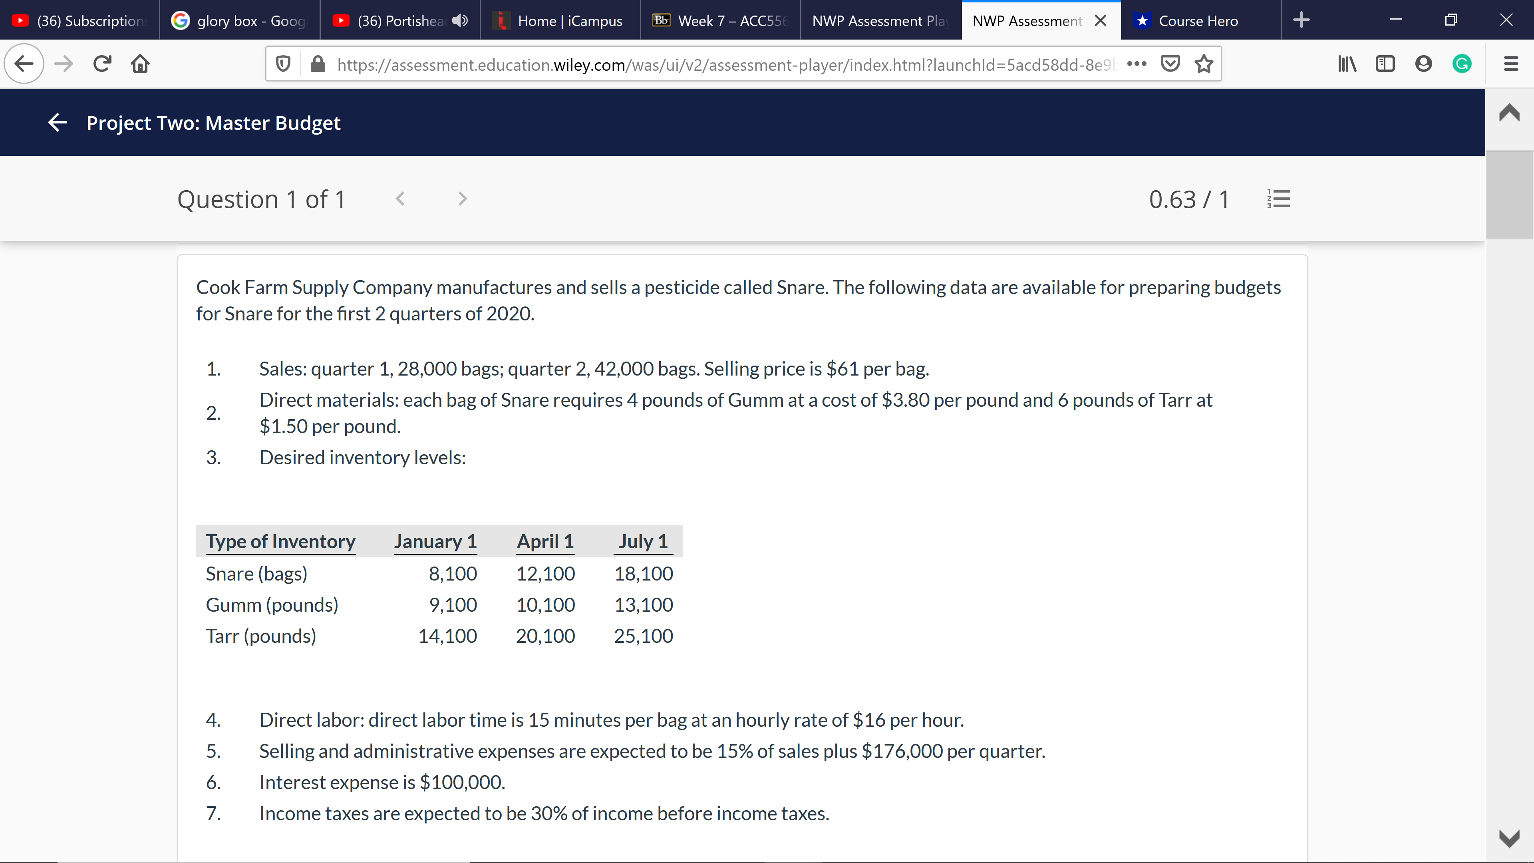Bookmark this page with the star icon
Image resolution: width=1534 pixels, height=863 pixels.
point(1204,64)
